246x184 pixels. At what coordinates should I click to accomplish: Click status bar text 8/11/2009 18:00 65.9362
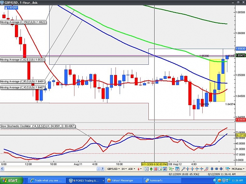184,174
